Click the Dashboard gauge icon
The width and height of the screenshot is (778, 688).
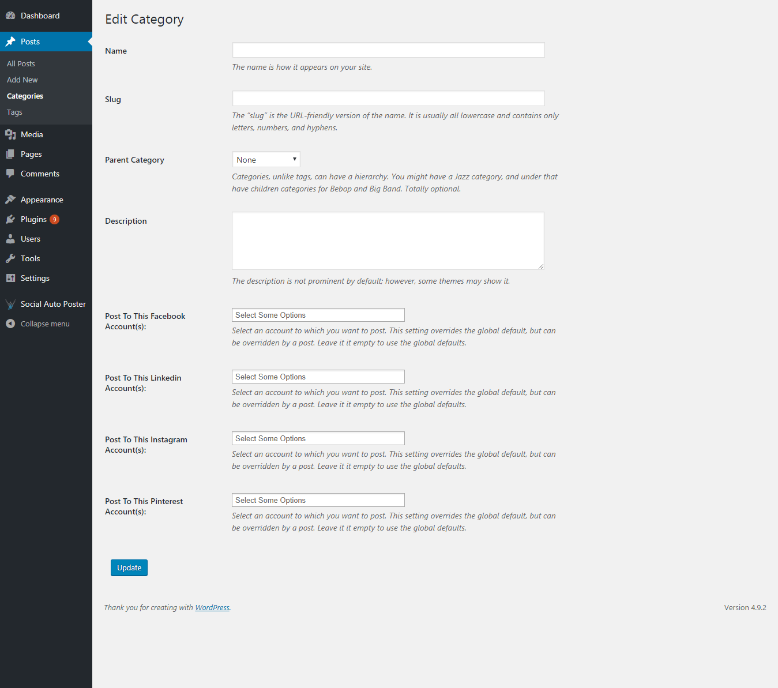pos(10,16)
